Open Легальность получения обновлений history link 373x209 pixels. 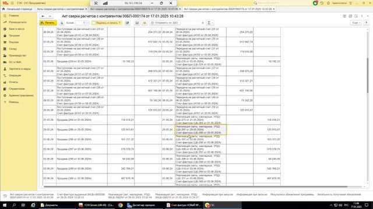[339, 194]
